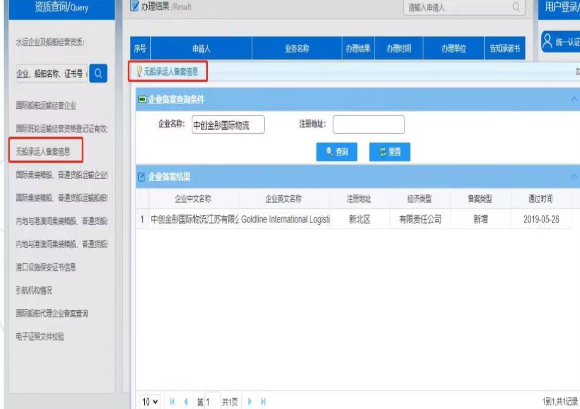Click the 企业名称 input field
Image resolution: width=580 pixels, height=409 pixels.
[228, 125]
